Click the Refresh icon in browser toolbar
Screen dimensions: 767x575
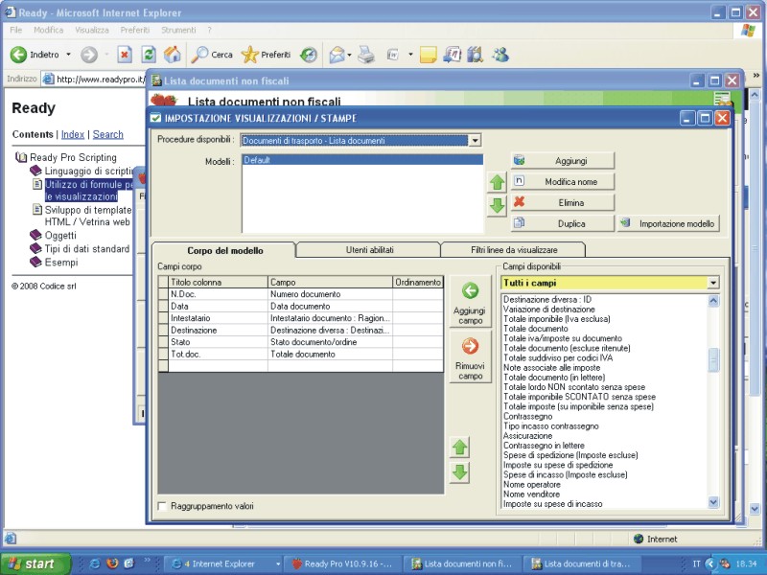[149, 55]
